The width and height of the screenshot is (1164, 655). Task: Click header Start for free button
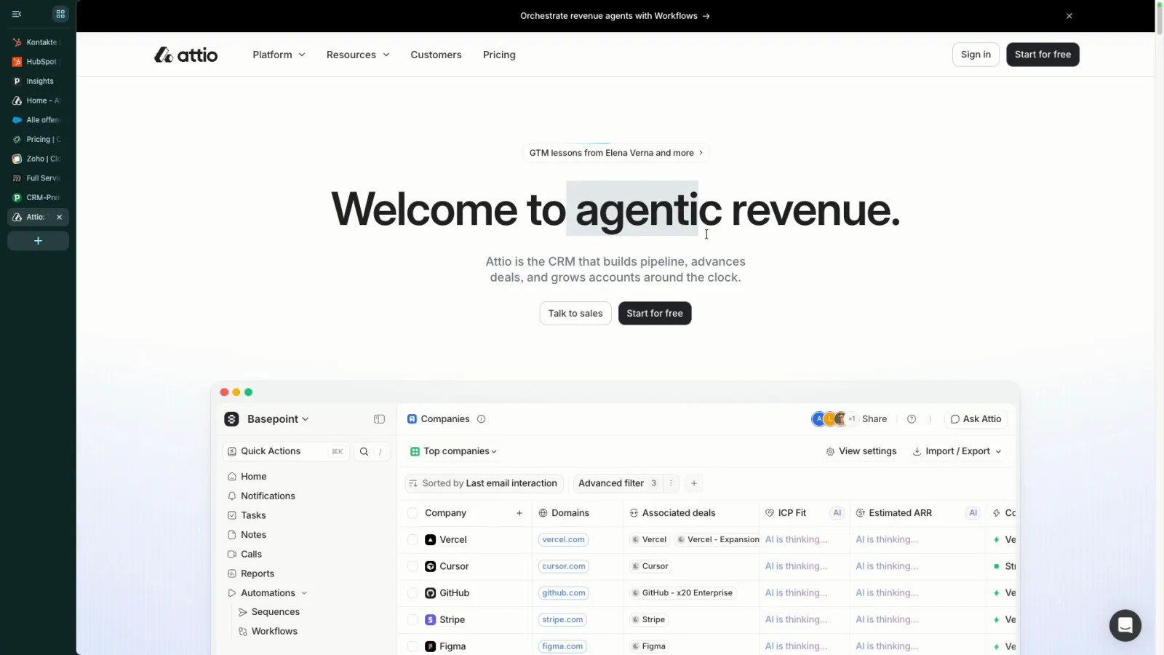click(1043, 55)
